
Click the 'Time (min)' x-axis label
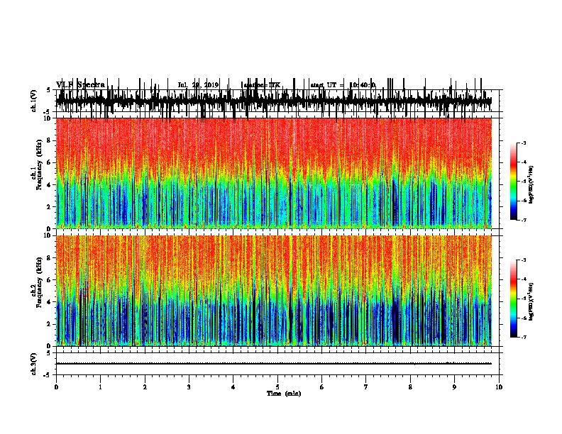coord(284,394)
